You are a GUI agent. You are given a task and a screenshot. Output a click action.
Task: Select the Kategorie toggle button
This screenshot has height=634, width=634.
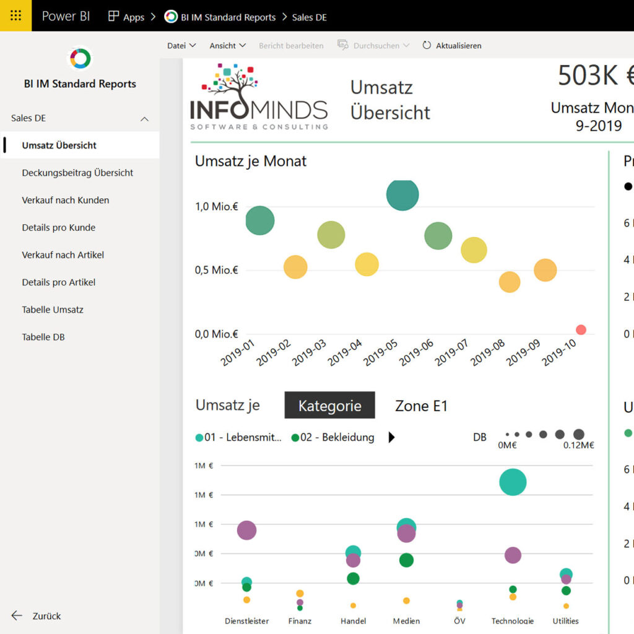pyautogui.click(x=329, y=405)
